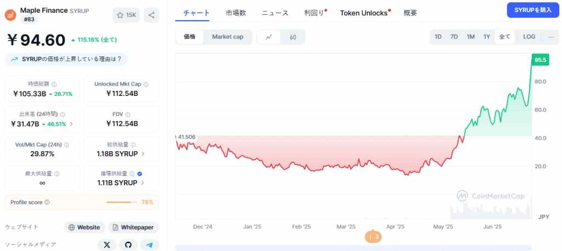
Task: Add SYRUP to watchlist with star button
Action: (126, 15)
